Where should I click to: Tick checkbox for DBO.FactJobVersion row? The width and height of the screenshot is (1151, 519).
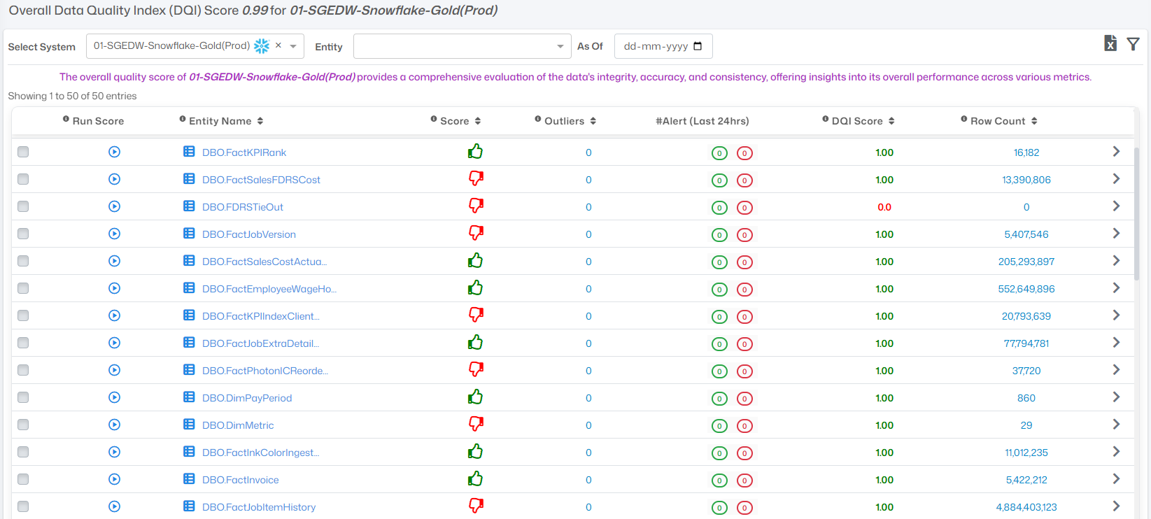tap(23, 234)
